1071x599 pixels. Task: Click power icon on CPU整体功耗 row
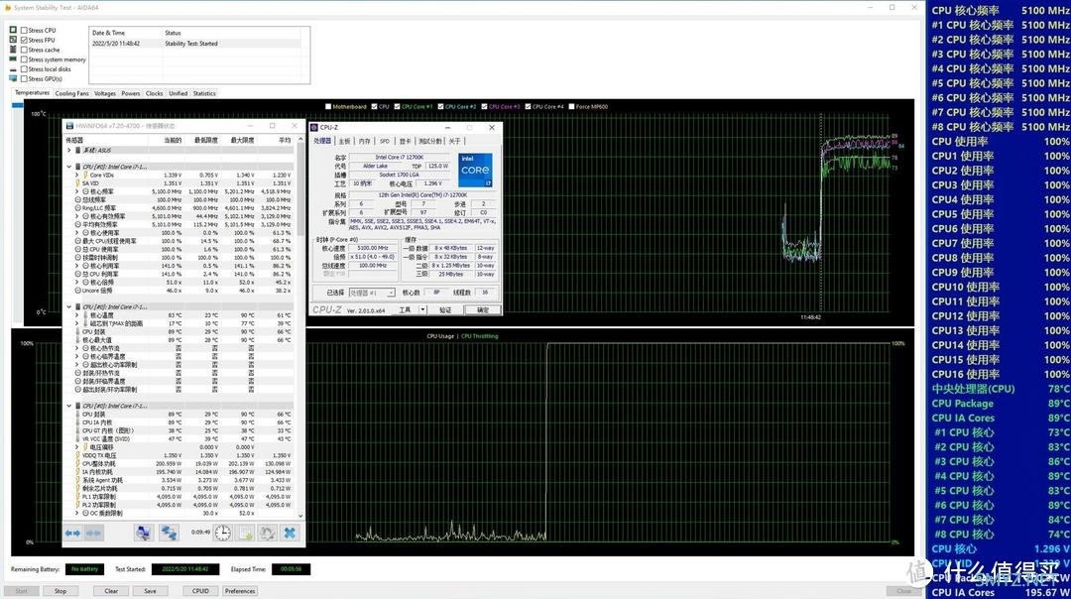tap(78, 464)
